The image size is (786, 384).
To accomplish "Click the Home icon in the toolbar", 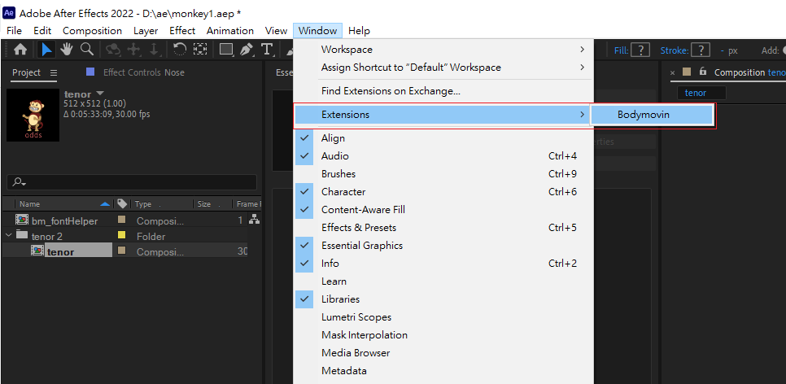I will pyautogui.click(x=20, y=50).
